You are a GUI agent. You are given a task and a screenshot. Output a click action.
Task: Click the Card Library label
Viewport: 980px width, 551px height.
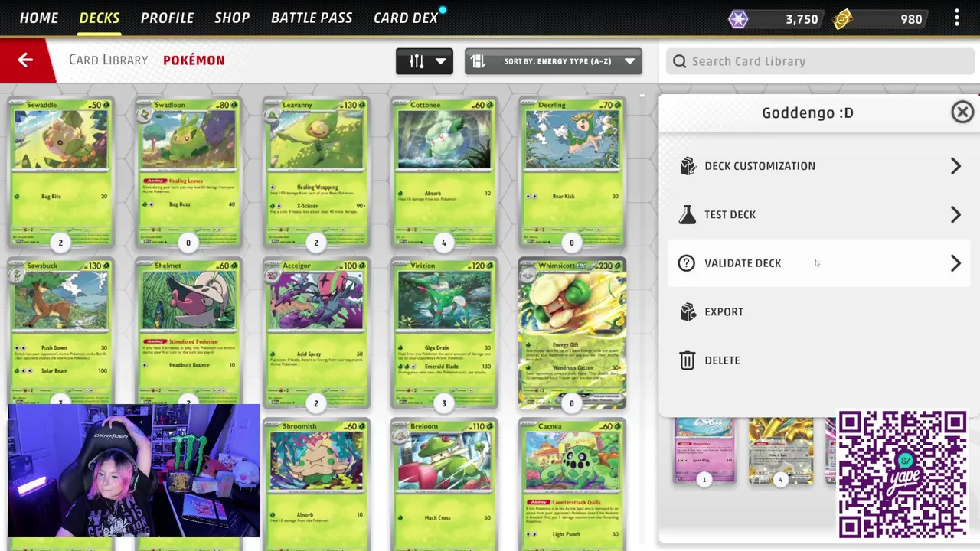coord(108,60)
